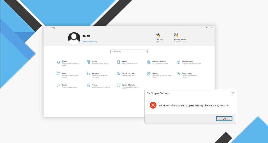Viewport: 268px width, 143px height.
Task: Open Time & Language icon
Action: click(119, 74)
